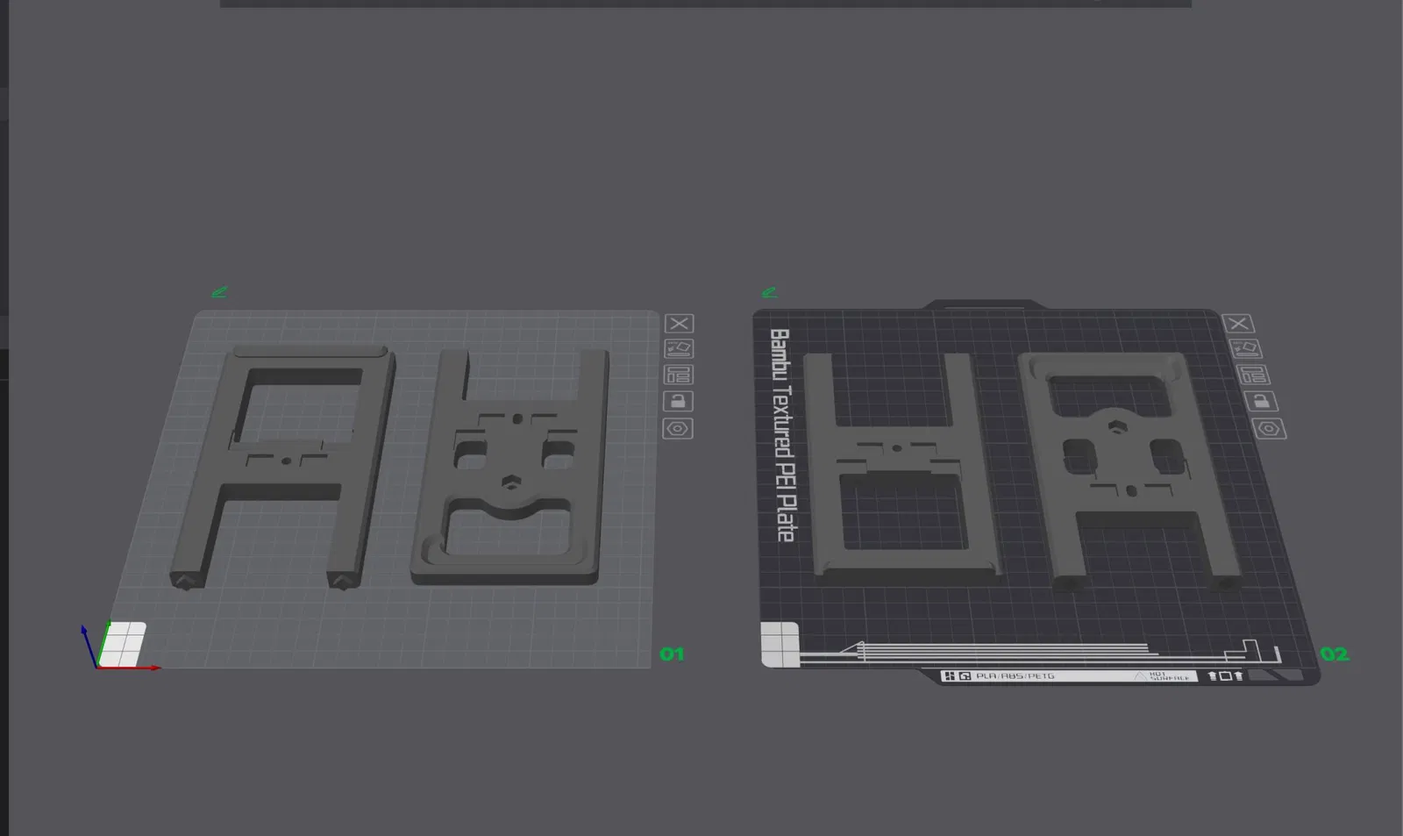Image resolution: width=1403 pixels, height=836 pixels.
Task: Arrange objects on plate 02
Action: tap(1253, 375)
